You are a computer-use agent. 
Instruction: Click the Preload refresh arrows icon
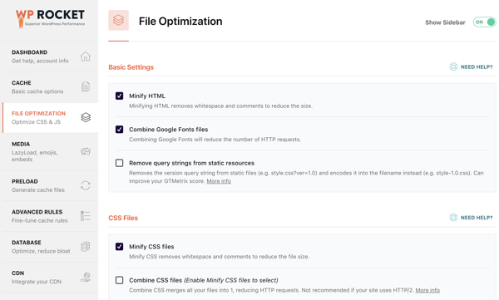86,185
